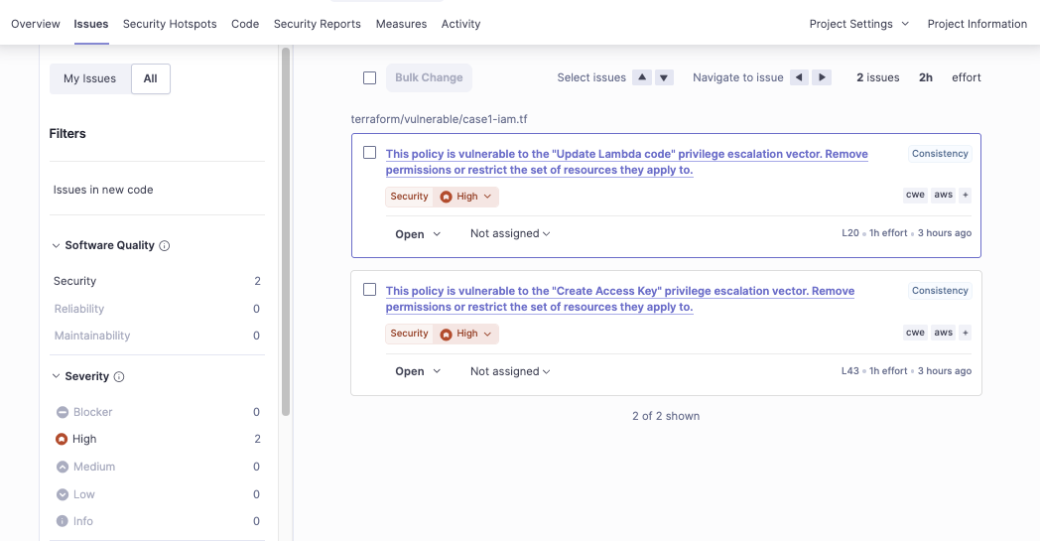Click L20 line reference
This screenshot has height=541, width=1040.
coord(850,233)
